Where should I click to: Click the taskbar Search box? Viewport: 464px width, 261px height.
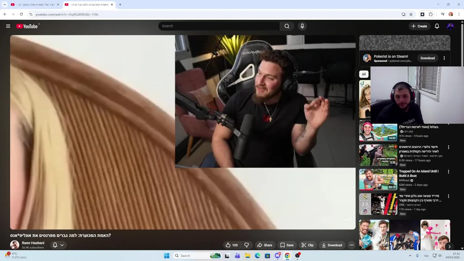click(197, 256)
